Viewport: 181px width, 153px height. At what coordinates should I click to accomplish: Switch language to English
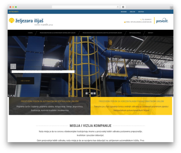(x=132, y=12)
